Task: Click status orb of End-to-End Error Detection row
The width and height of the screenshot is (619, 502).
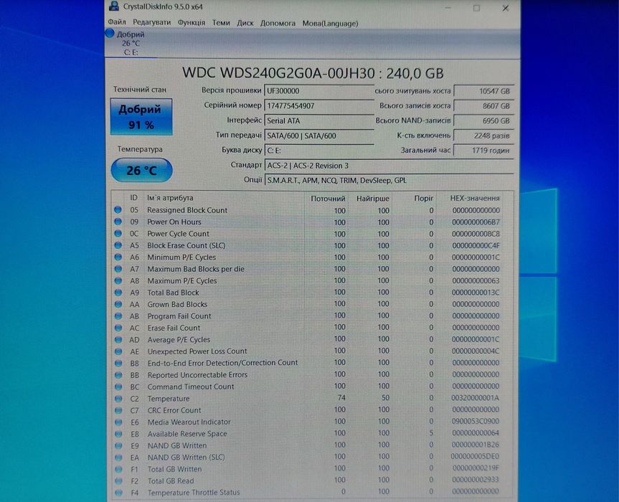Action: tap(118, 363)
